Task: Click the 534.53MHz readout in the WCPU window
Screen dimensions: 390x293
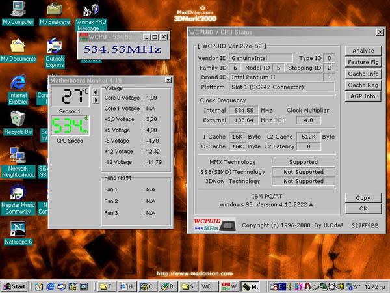Action: pyautogui.click(x=122, y=49)
